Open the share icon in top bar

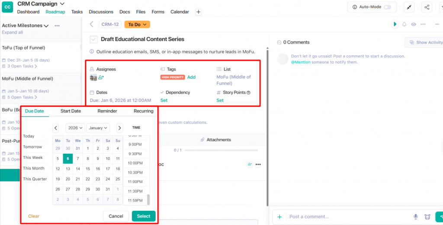[x=427, y=7]
